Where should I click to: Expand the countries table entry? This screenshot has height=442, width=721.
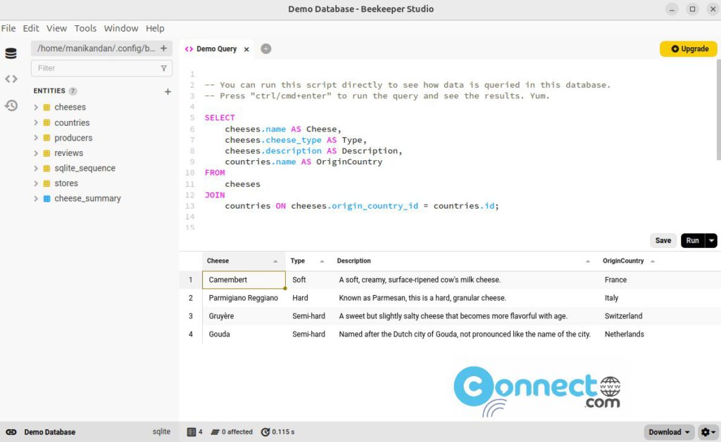pos(36,122)
